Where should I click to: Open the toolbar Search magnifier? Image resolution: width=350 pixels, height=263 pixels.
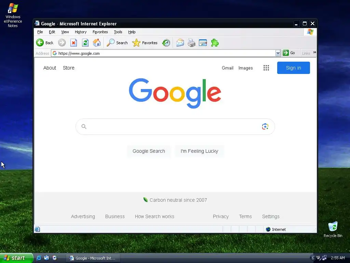(117, 43)
